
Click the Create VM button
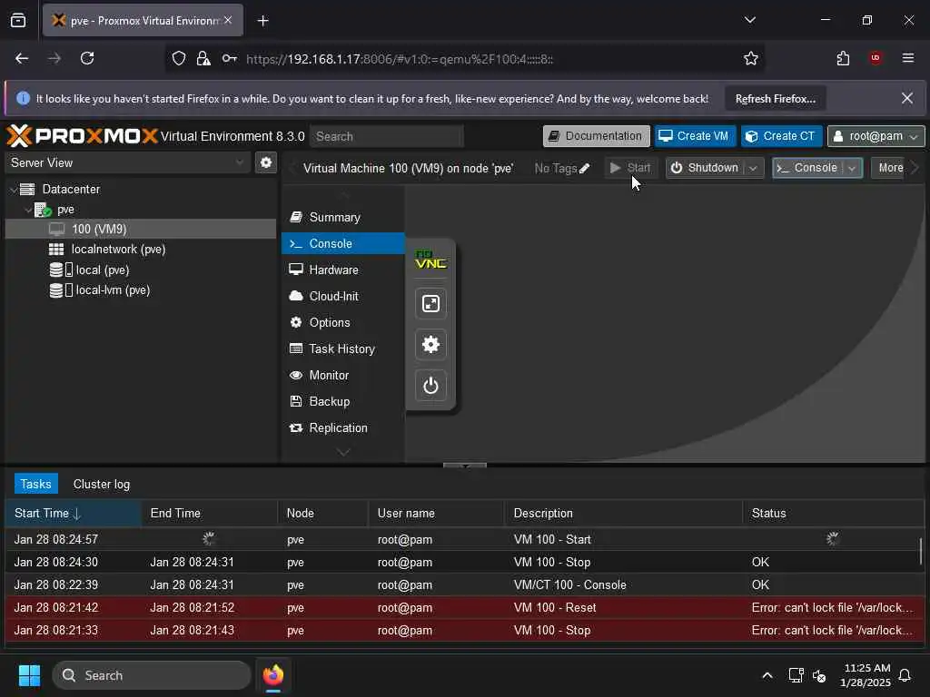pos(695,136)
